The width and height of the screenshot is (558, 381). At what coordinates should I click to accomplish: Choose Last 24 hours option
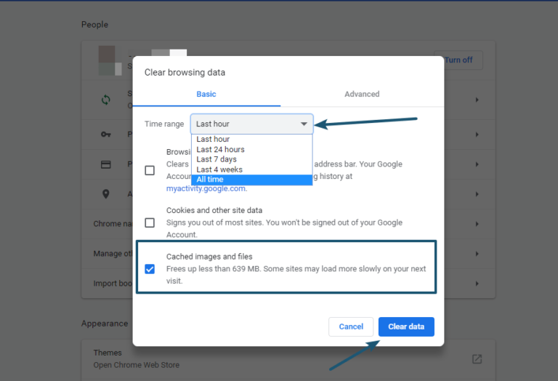click(x=252, y=150)
